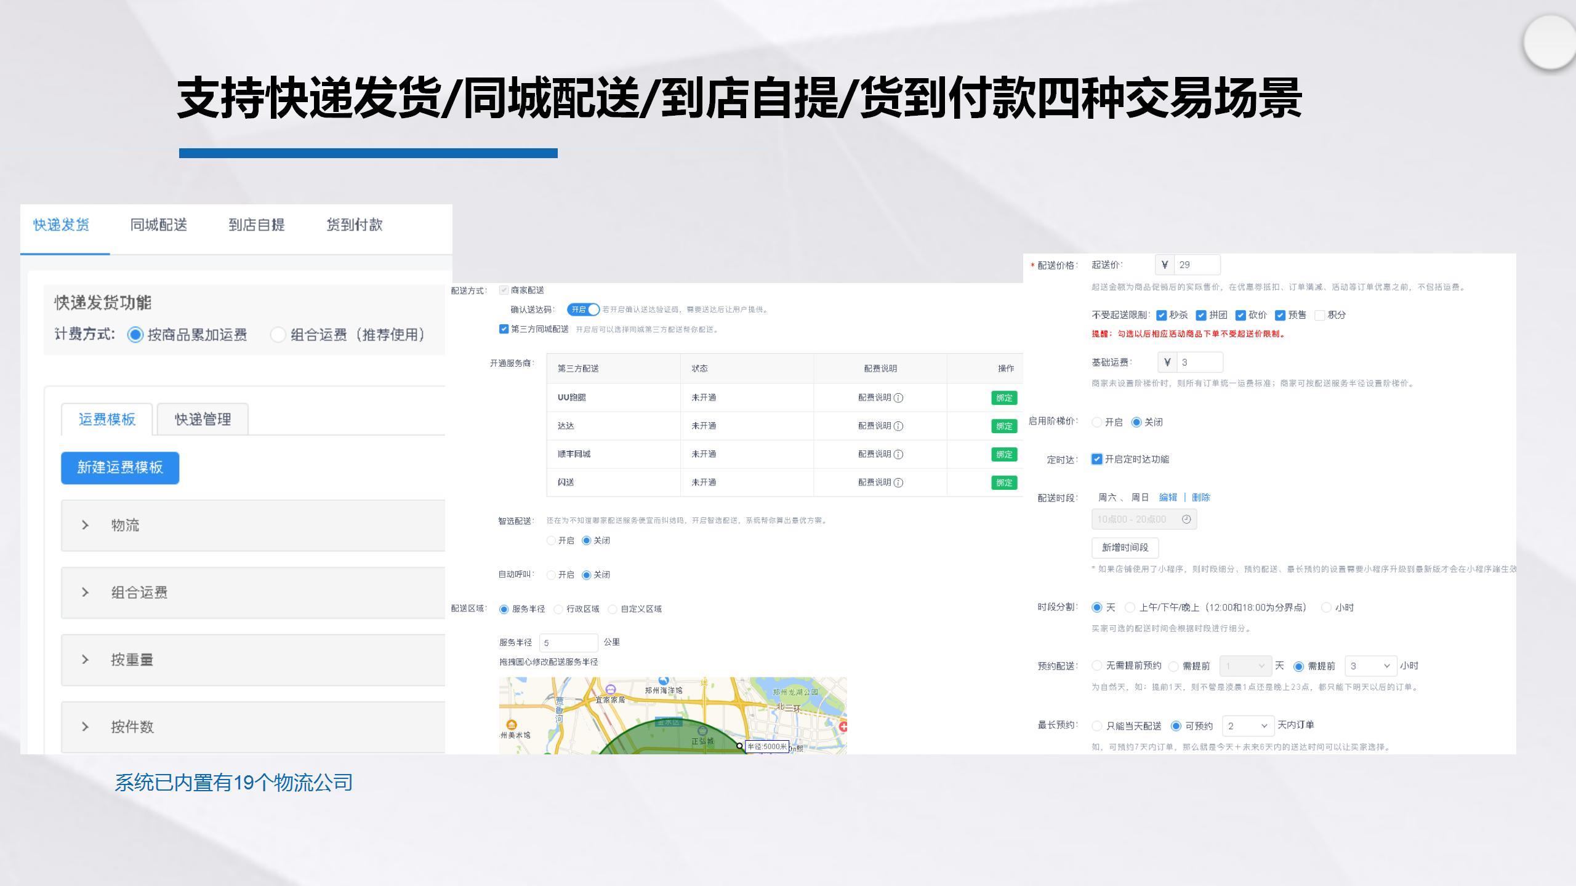Viewport: 1576px width, 886px height.
Task: Select 只能当天配送 option
Action: [1096, 726]
